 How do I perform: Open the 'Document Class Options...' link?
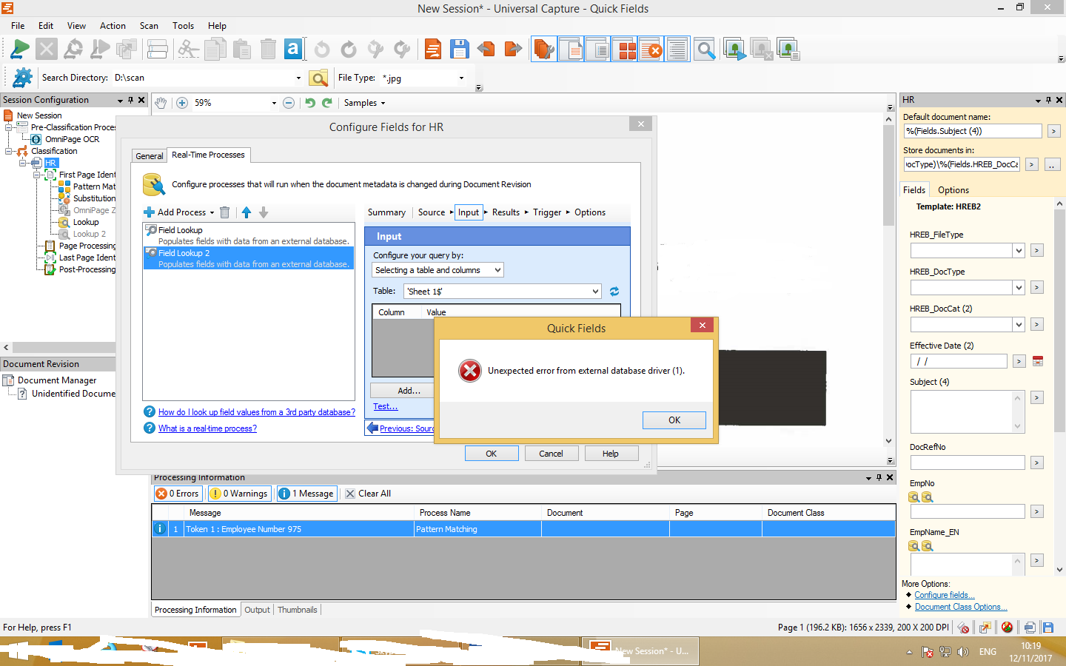tap(961, 607)
